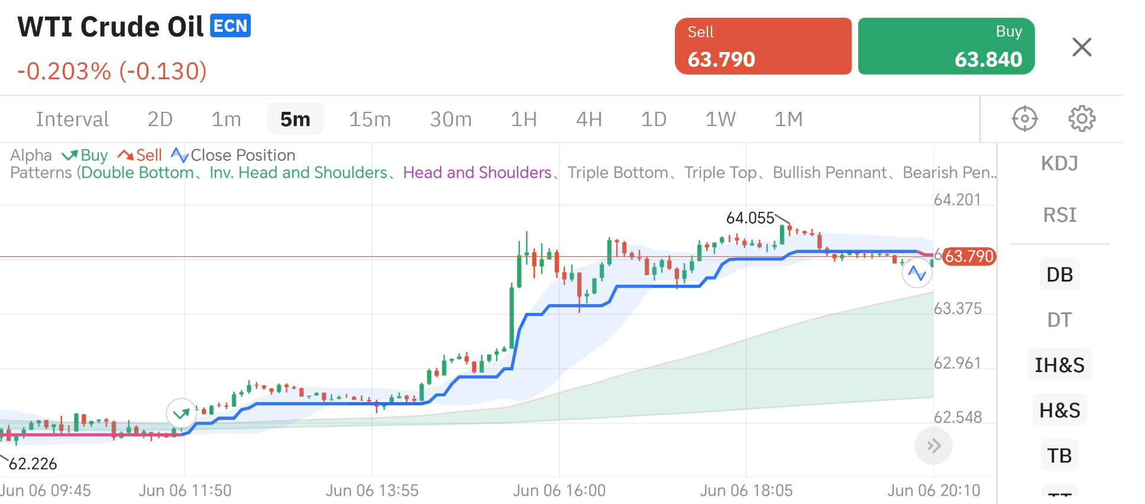This screenshot has height=504, width=1145.
Task: Click the green Alpha buy signal marker
Action: coord(181,413)
